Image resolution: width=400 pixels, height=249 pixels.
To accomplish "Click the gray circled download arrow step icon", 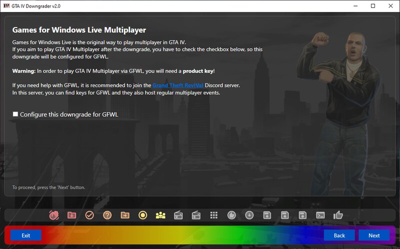I will point(249,215).
